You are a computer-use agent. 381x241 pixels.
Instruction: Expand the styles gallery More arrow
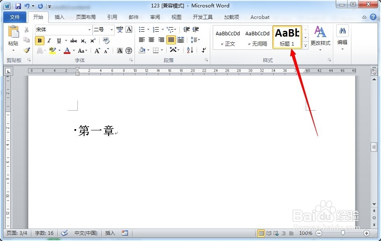point(305,46)
